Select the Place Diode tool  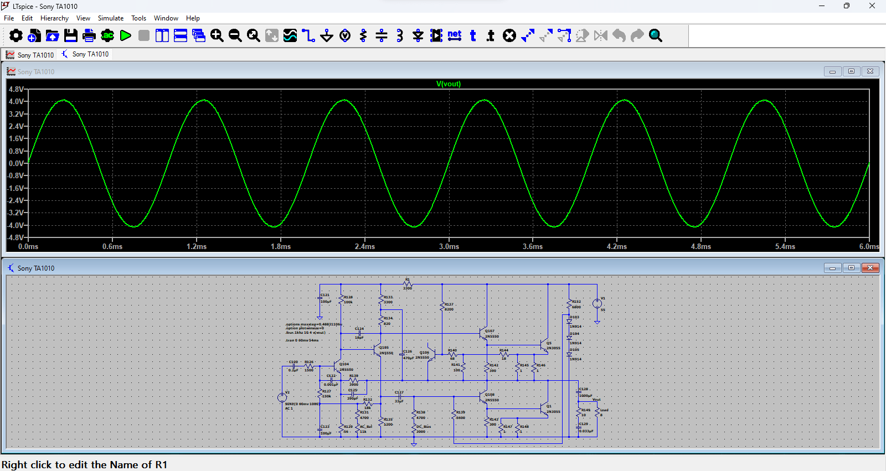(418, 36)
